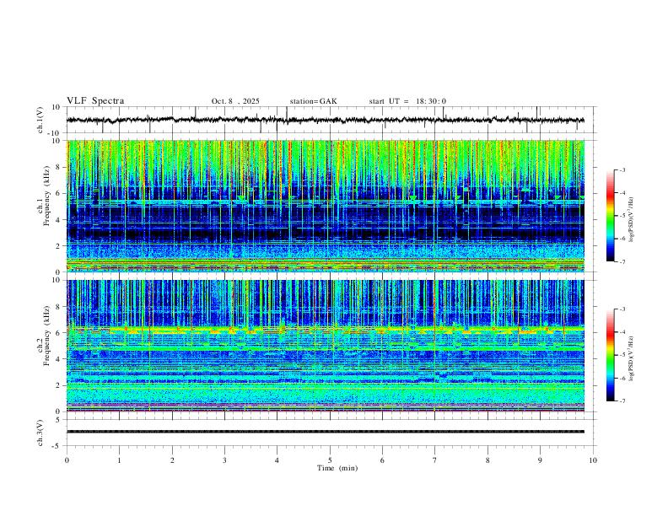Click the ch.2 spectrogram panel
The image size is (668, 516).
pos(326,346)
